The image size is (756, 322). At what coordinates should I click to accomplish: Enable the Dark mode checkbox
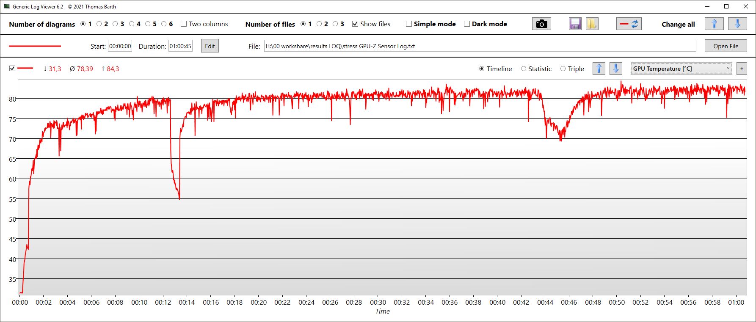[x=467, y=24]
